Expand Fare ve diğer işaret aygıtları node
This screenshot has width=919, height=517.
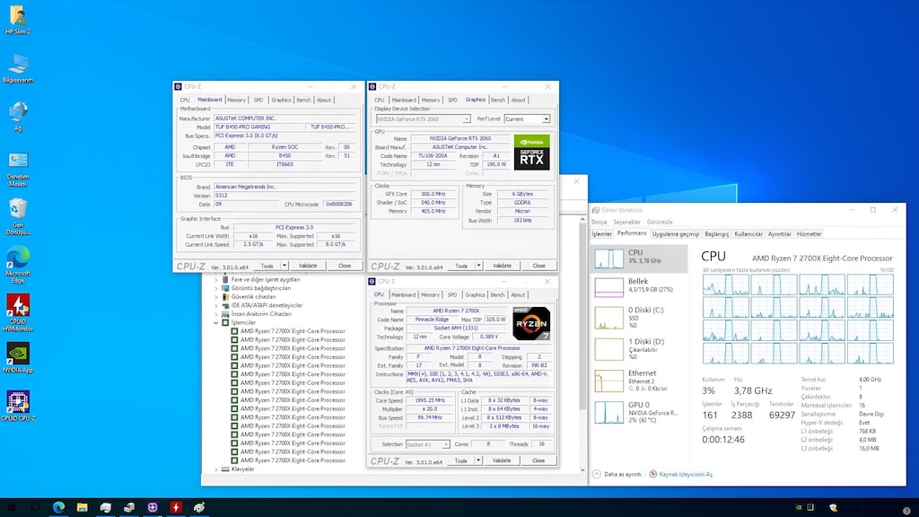click(215, 280)
